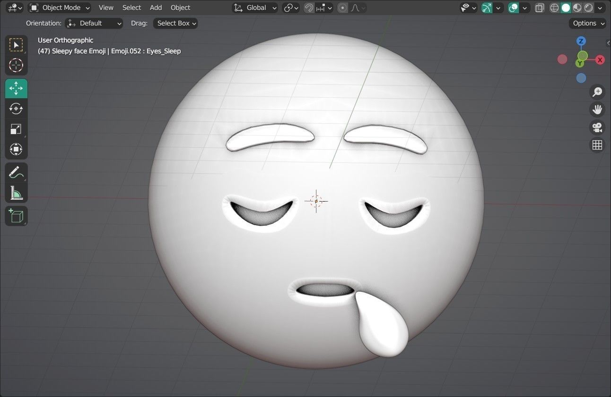
Task: Click the pan view hand icon
Action: click(x=597, y=110)
